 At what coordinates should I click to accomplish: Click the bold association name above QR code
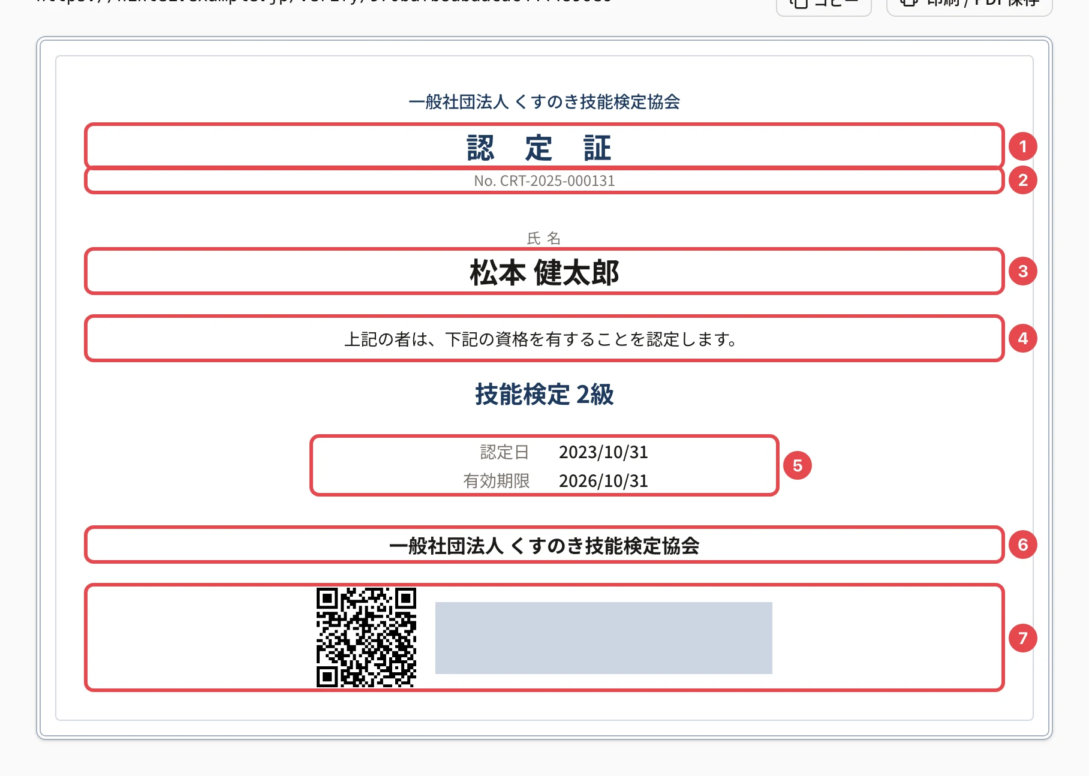point(544,546)
